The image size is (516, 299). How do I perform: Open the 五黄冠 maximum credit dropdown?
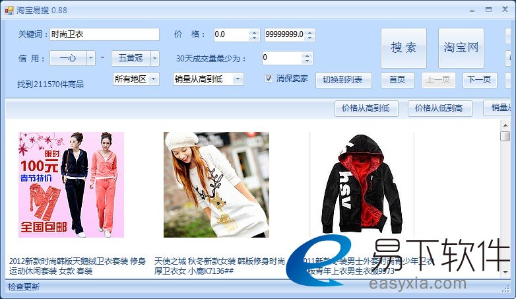(x=154, y=58)
